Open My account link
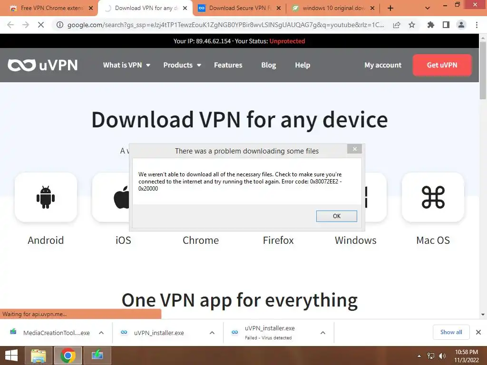This screenshot has width=487, height=365. 383,65
